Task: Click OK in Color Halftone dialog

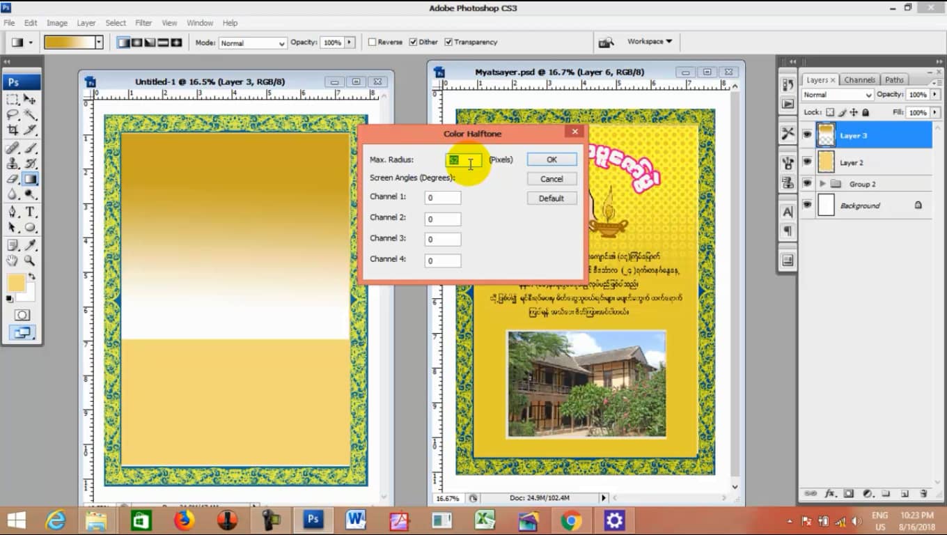Action: click(551, 160)
